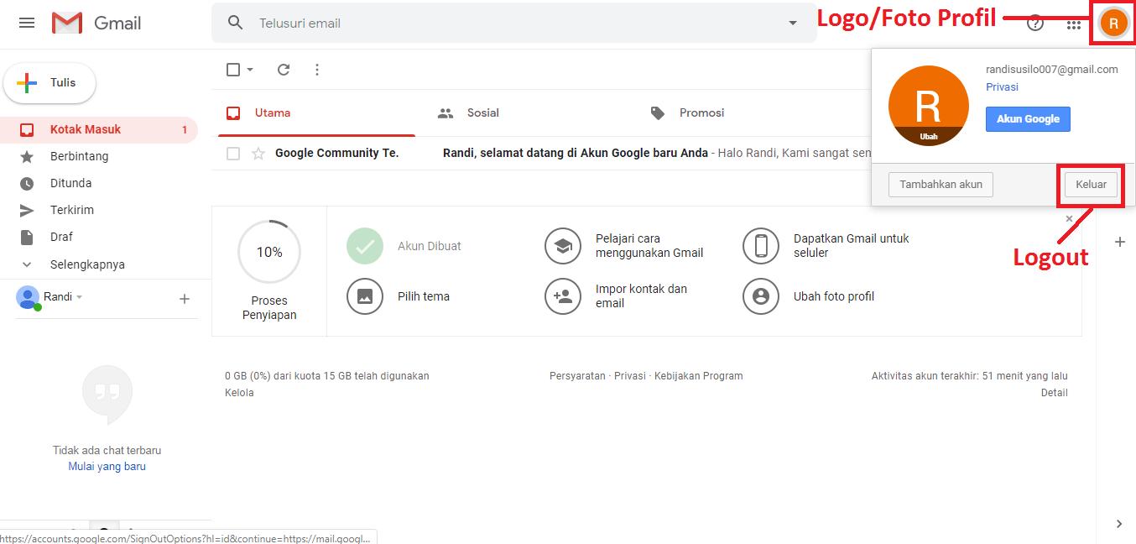Click the Pilih tema image icon

coord(365,296)
